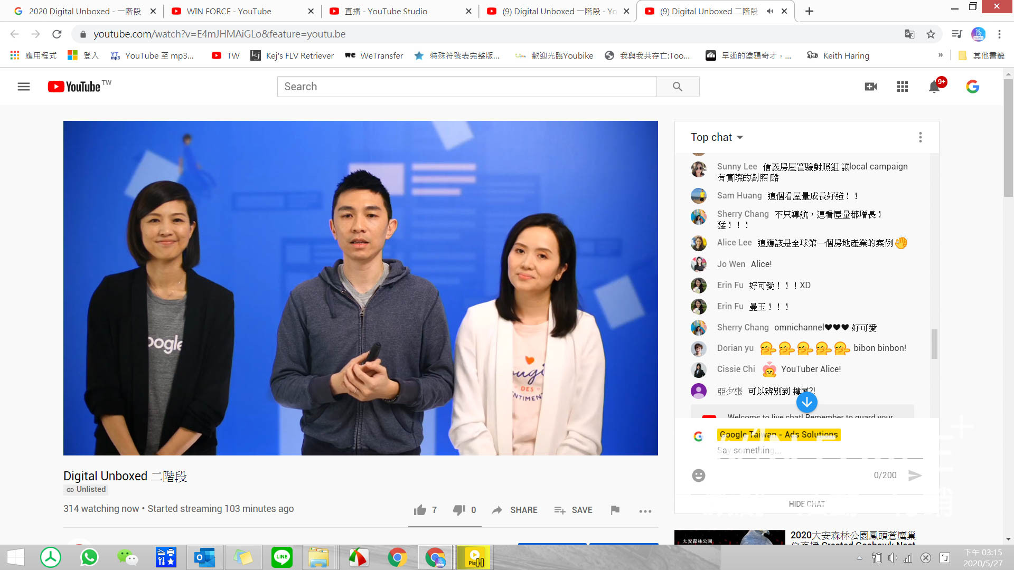Switch to WIN FORCE - YouTube tab

coord(229,11)
